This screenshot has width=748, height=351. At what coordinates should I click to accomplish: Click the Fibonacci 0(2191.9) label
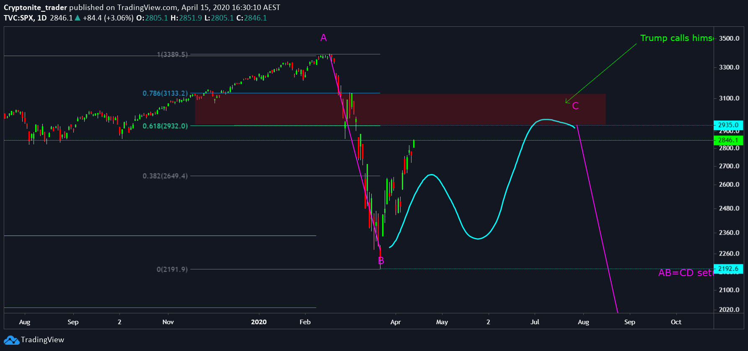pos(172,269)
